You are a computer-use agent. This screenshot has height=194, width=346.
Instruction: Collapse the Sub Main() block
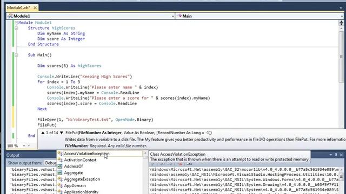point(16,55)
